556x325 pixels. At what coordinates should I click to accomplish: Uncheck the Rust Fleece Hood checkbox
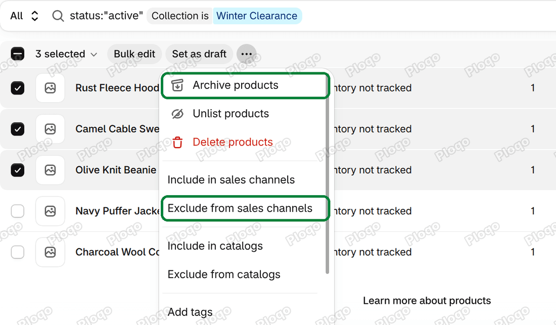17,88
